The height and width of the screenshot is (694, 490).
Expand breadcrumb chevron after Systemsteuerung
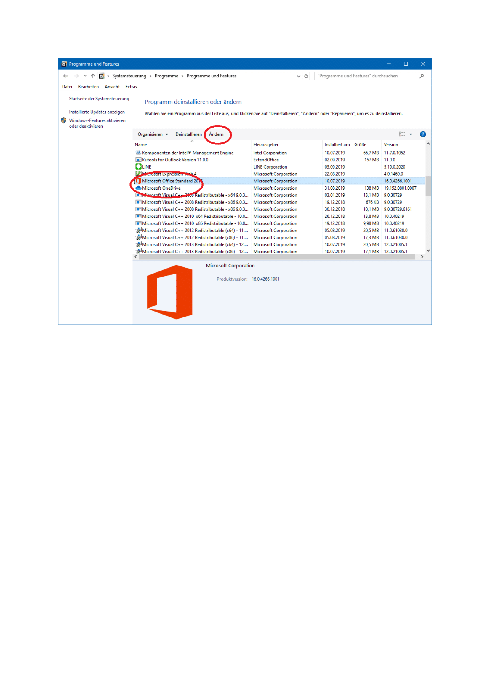tap(150, 76)
